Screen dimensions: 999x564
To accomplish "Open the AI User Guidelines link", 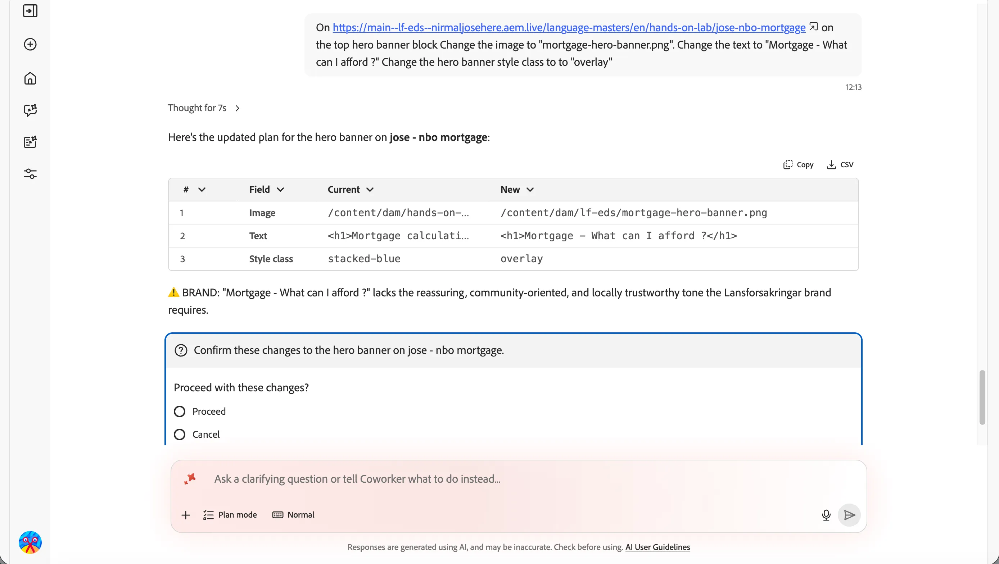I will [658, 547].
